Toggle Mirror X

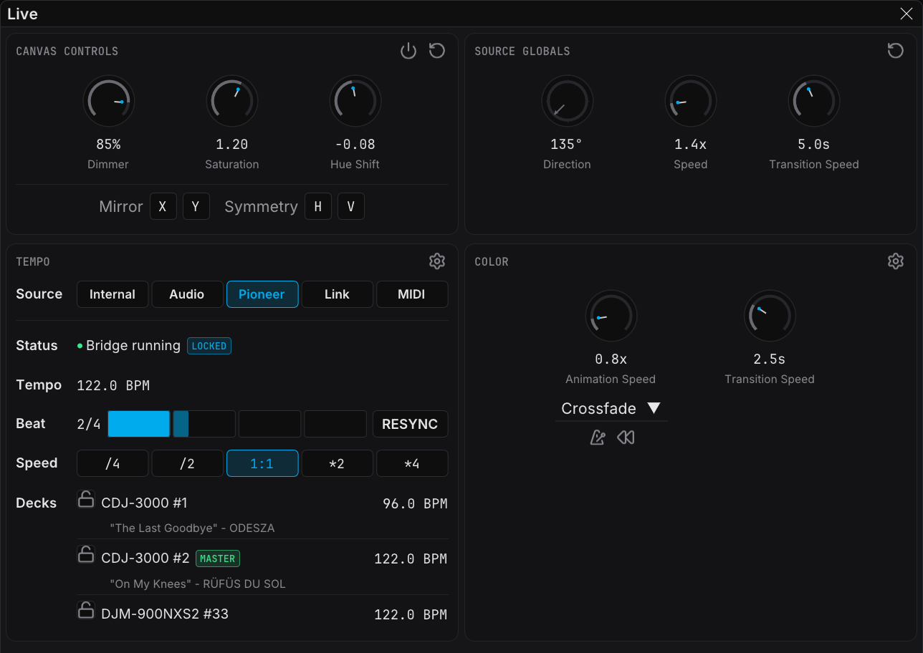coord(163,207)
